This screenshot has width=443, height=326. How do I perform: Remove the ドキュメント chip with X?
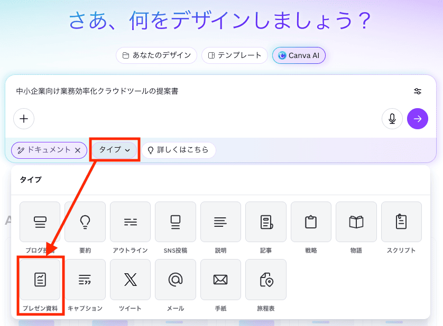(78, 150)
